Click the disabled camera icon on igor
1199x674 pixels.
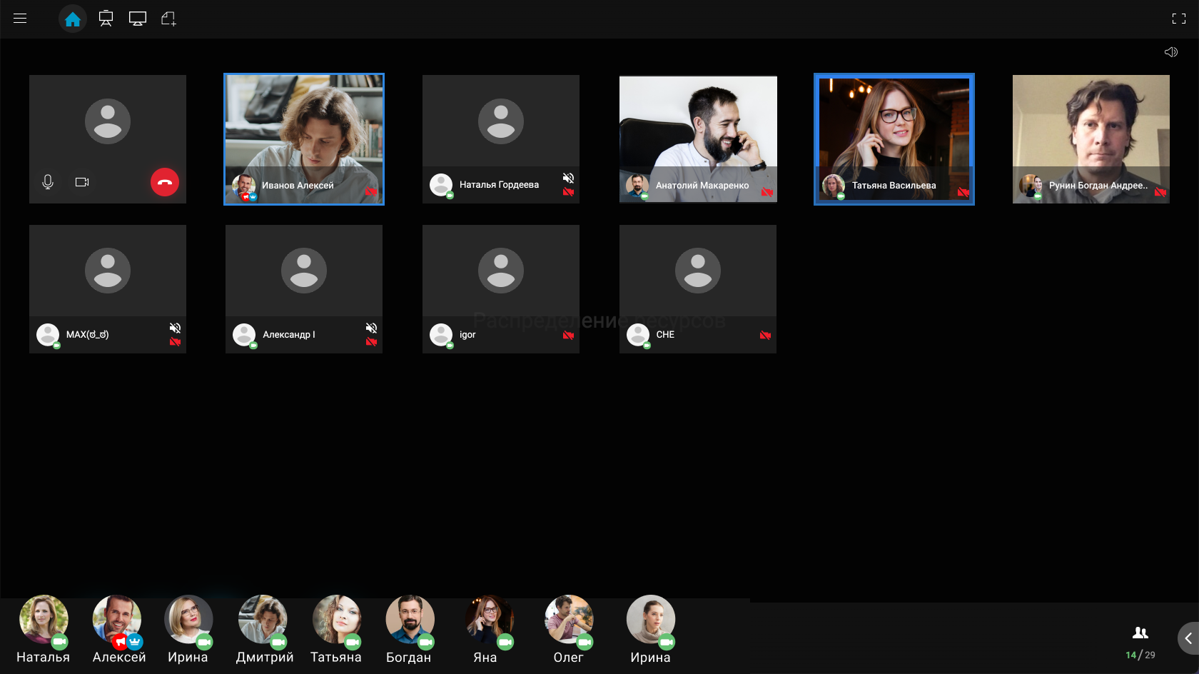tap(568, 336)
